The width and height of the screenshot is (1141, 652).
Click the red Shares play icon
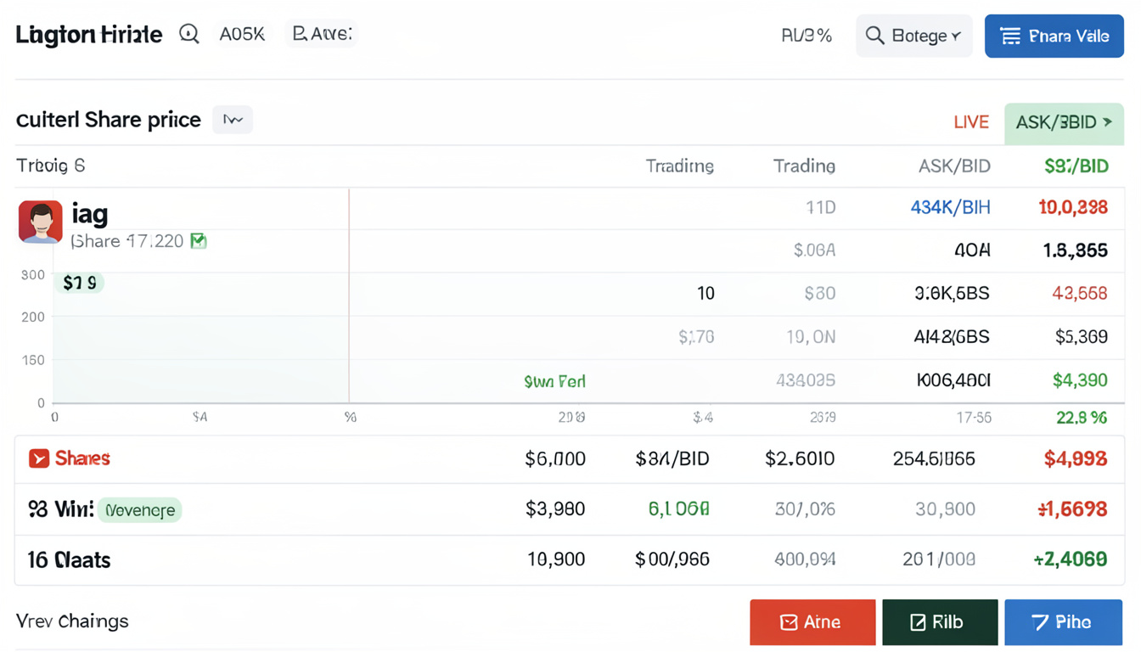point(39,458)
